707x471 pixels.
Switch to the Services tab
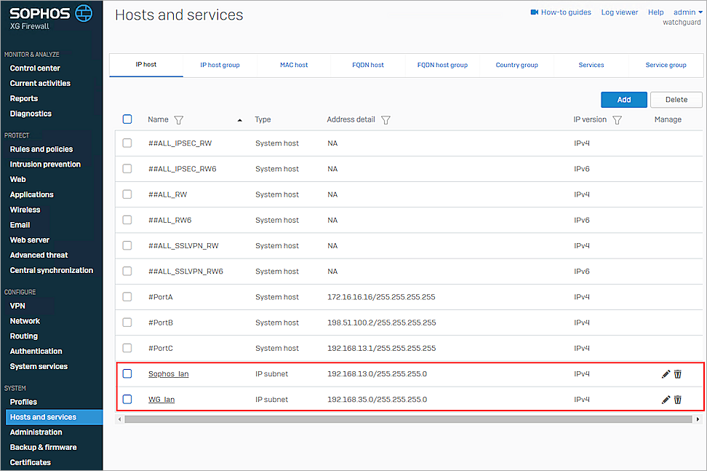[591, 65]
